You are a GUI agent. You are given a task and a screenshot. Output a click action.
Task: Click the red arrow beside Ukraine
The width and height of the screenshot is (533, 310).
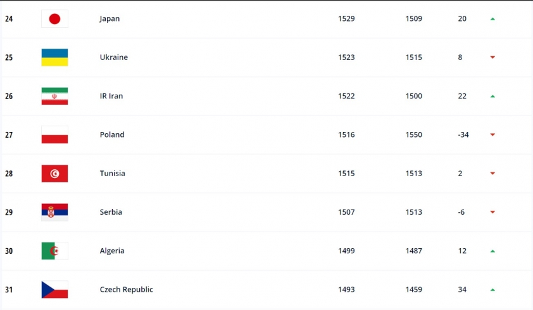pyautogui.click(x=492, y=57)
